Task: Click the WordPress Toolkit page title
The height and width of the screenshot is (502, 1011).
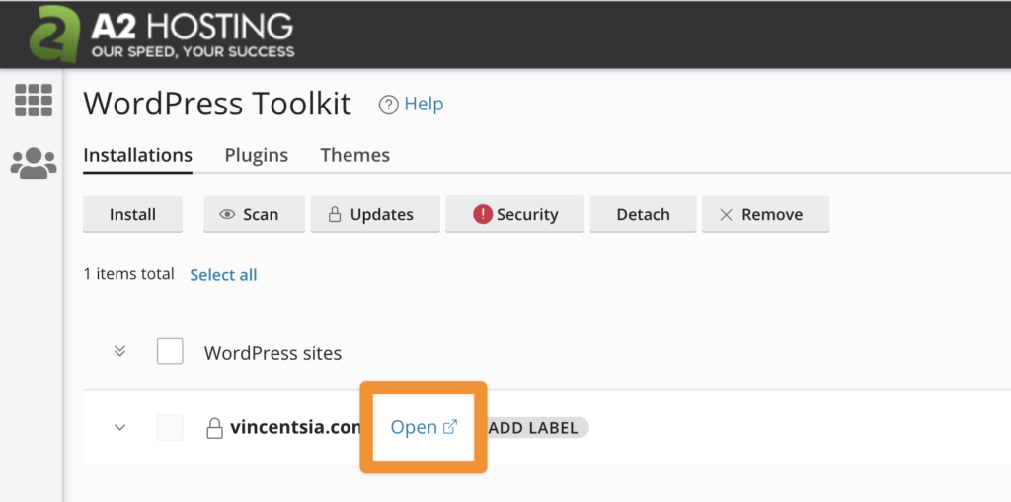Action: tap(217, 104)
